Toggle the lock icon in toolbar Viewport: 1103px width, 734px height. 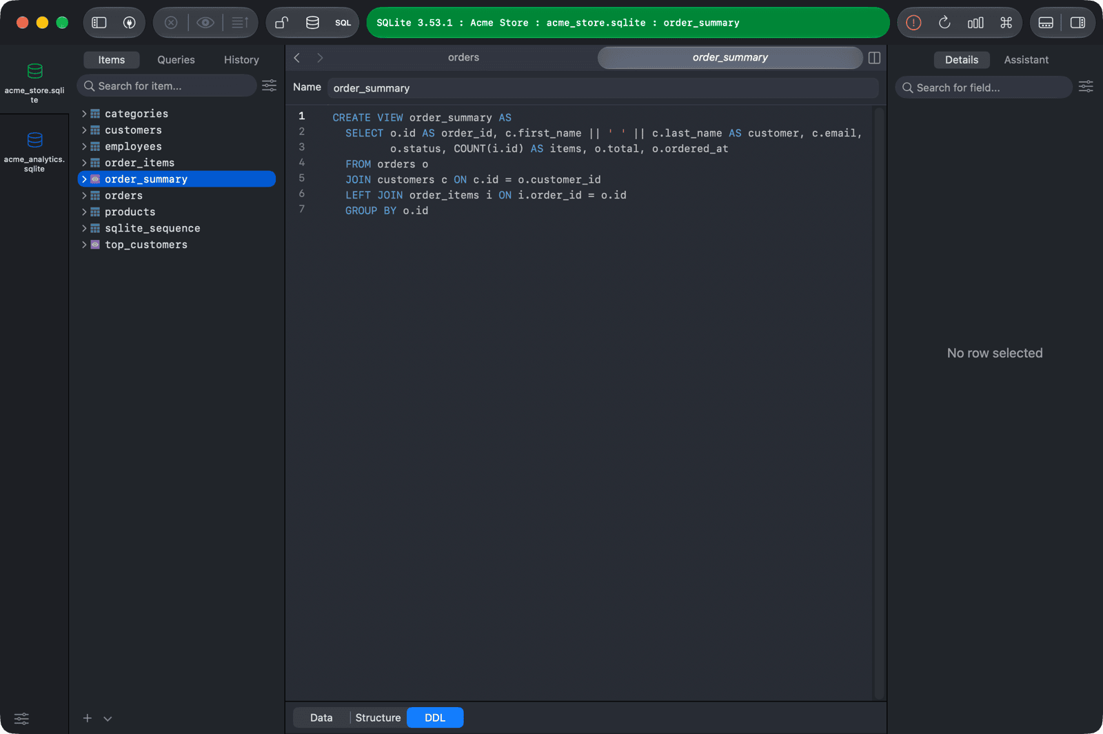[282, 23]
